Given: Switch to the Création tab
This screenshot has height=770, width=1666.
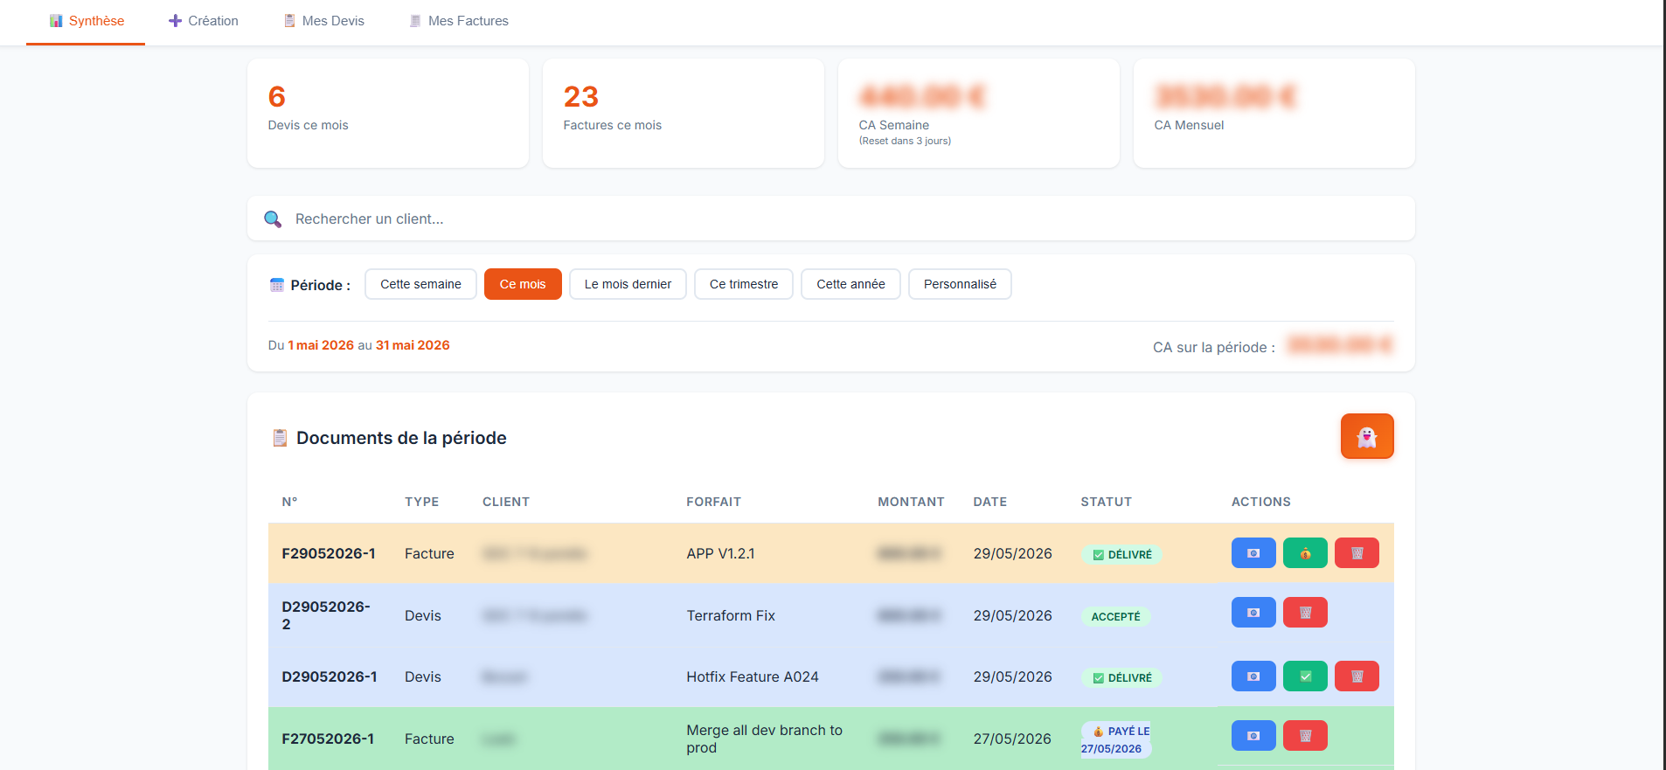Looking at the screenshot, I should pos(203,21).
